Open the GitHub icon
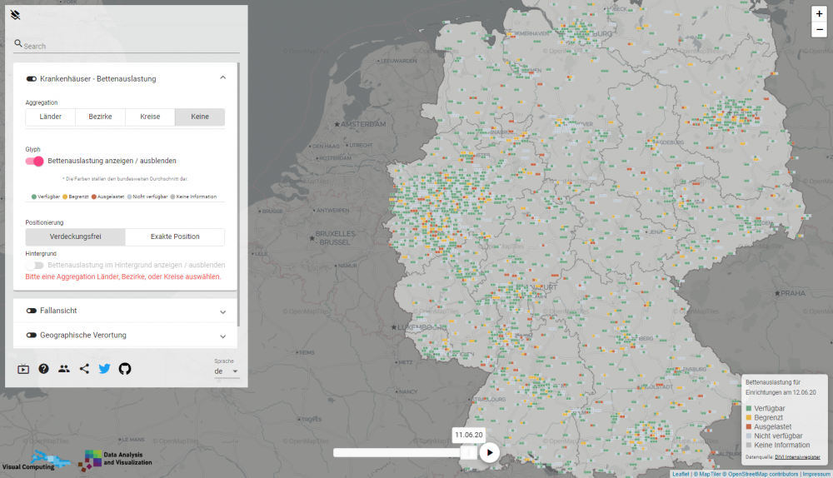Viewport: 833px width, 478px height. coord(125,369)
